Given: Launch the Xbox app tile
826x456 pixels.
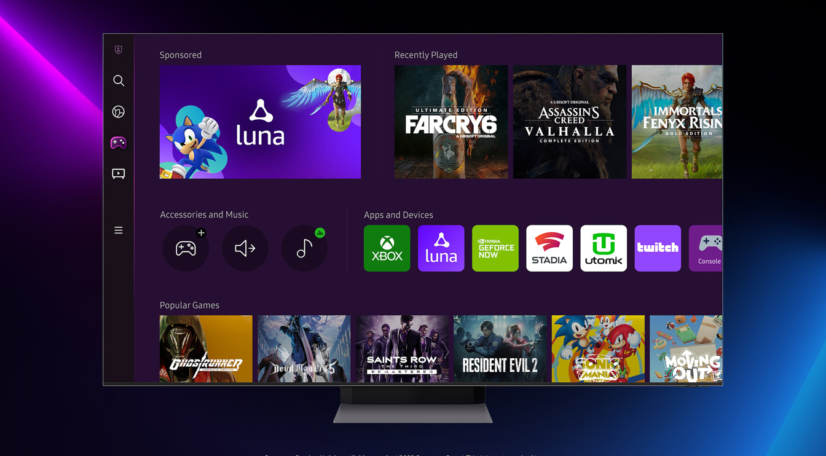Looking at the screenshot, I should click(387, 248).
